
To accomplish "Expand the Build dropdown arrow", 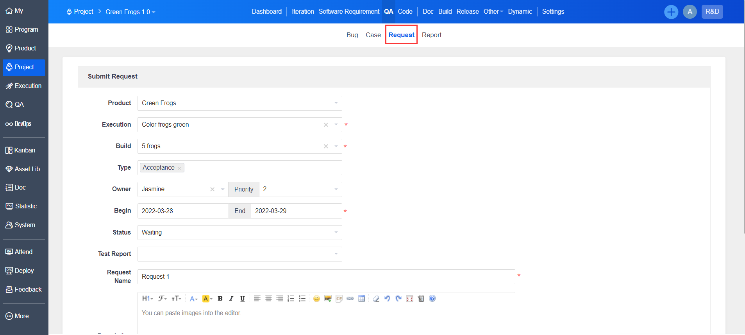I will click(x=336, y=146).
